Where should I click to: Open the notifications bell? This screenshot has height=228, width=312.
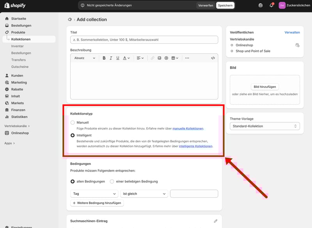coord(271,5)
